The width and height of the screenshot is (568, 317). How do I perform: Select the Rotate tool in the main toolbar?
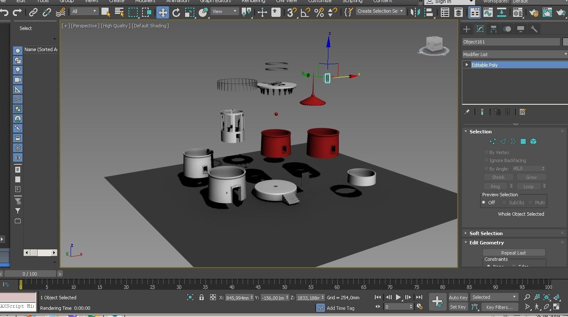(x=176, y=12)
